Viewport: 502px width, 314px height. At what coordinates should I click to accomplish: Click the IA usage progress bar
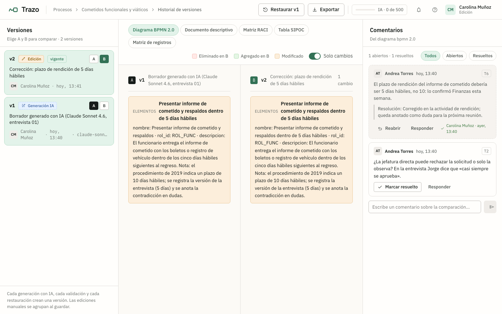(365, 10)
